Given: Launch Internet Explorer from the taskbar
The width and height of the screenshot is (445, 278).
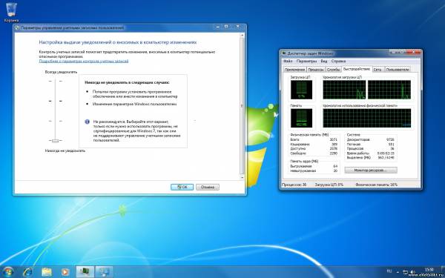Looking at the screenshot, I should [27, 272].
